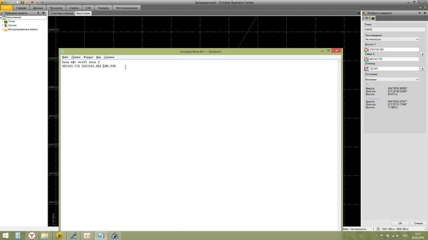Click the Отметка elevation field
Viewport: 428px width, 240px height.
pos(394,69)
